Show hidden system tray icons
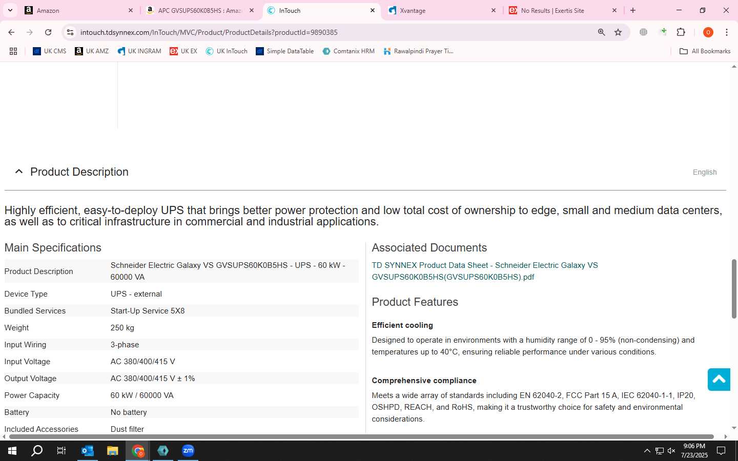Viewport: 738px width, 461px height. click(x=647, y=451)
